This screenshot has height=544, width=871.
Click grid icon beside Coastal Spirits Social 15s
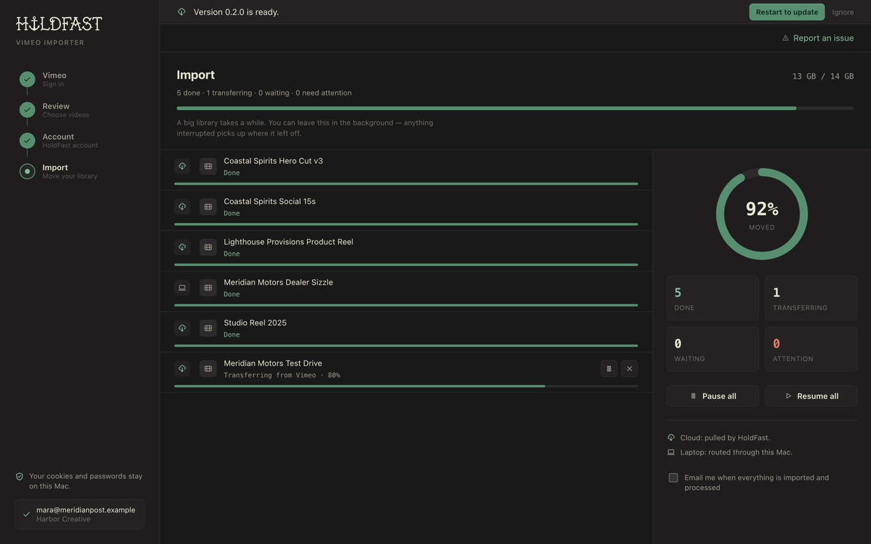click(208, 207)
